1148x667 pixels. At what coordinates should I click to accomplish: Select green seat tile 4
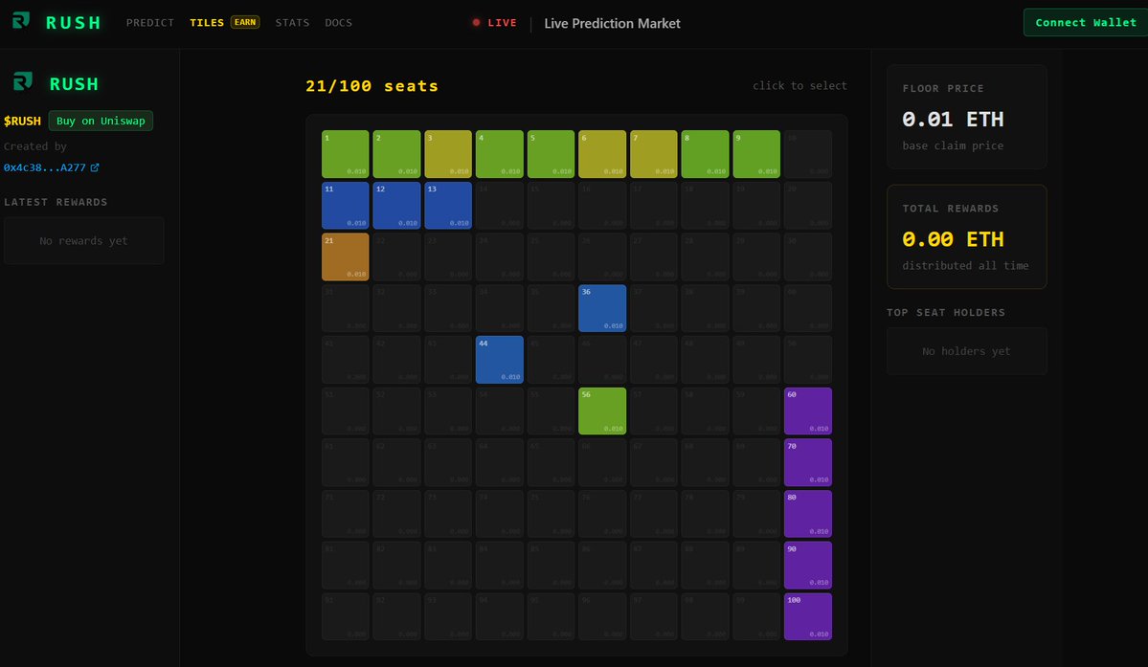500,154
